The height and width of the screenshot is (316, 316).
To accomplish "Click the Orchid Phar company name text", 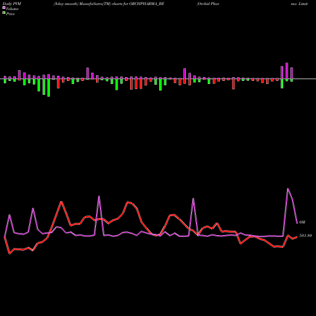I will coord(208,4).
